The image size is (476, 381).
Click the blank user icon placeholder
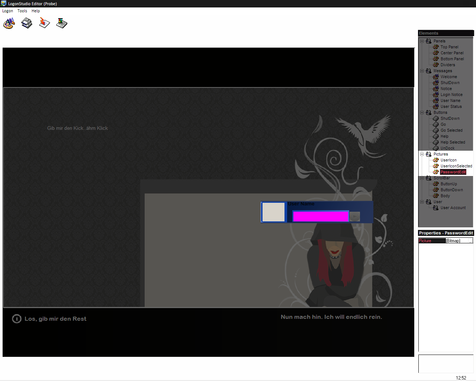coord(273,212)
